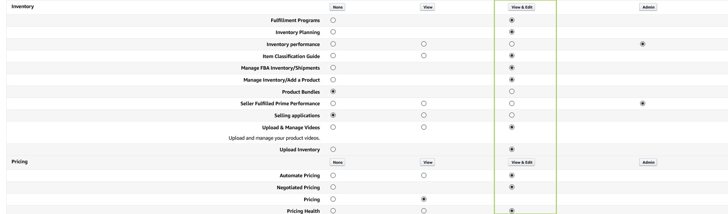Click Inventory section's Admin button

[648, 7]
